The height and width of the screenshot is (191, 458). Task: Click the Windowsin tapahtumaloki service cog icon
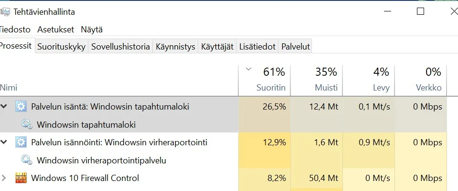(x=27, y=125)
